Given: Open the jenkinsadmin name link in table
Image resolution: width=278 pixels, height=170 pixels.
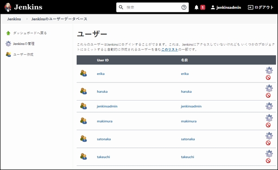Looking at the screenshot, I should 191,107.
